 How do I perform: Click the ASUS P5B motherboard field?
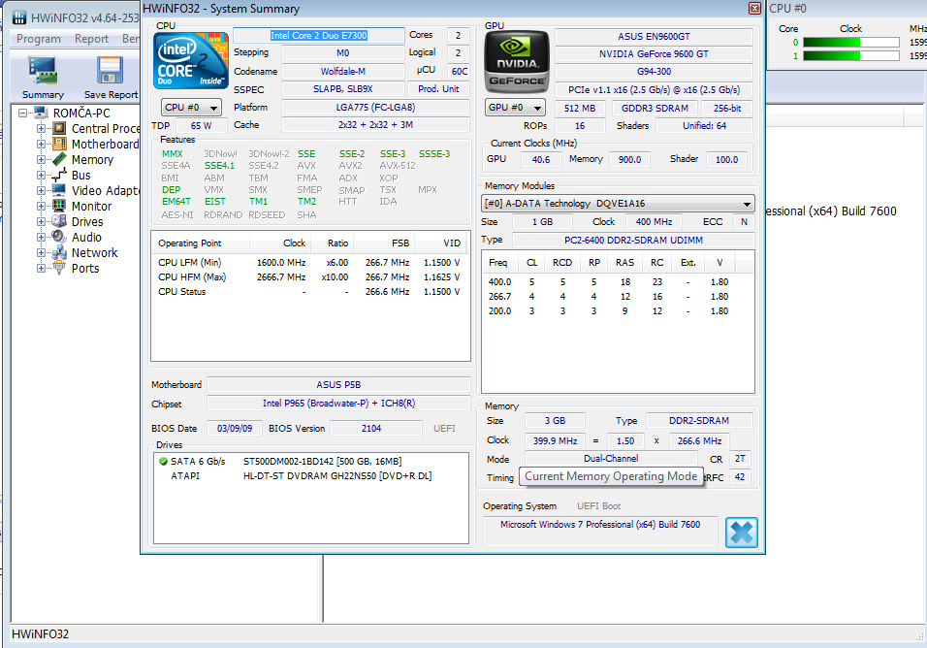[x=338, y=384]
